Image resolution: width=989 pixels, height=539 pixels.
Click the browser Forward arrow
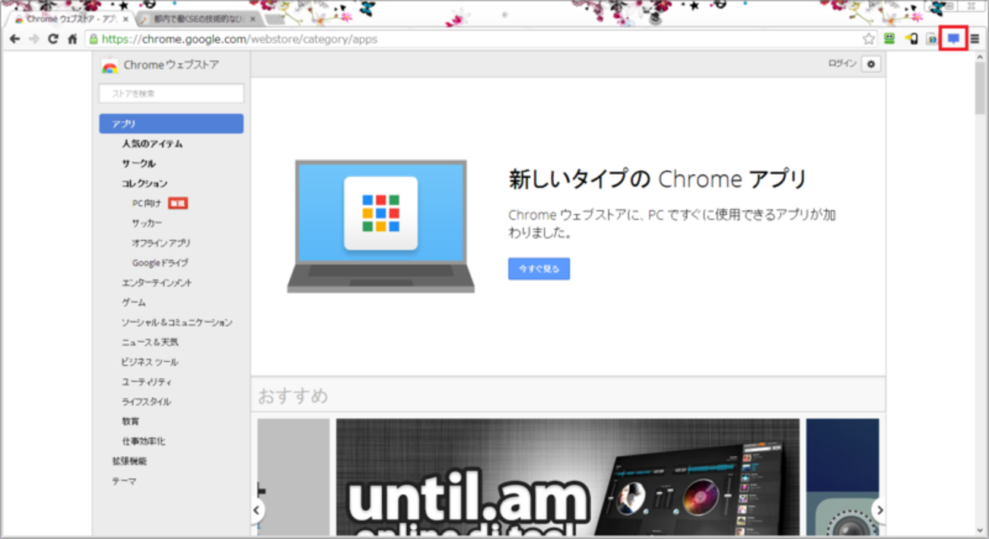pyautogui.click(x=33, y=39)
